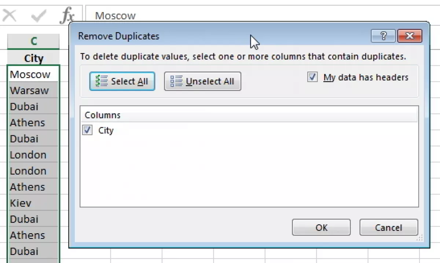Open dialog help question mark icon
This screenshot has width=440, height=263.
point(384,36)
